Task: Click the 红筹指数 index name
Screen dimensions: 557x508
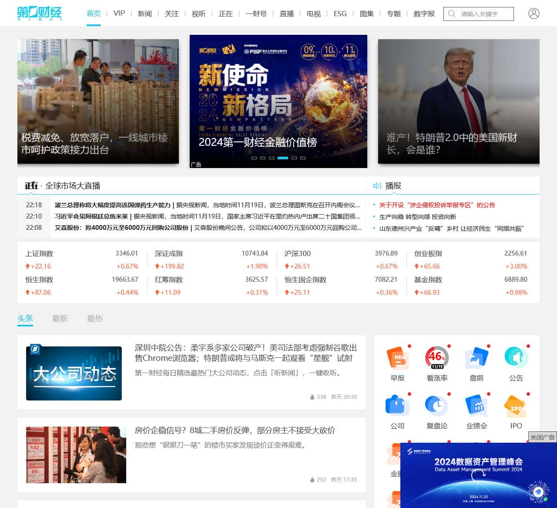Action: [x=169, y=279]
